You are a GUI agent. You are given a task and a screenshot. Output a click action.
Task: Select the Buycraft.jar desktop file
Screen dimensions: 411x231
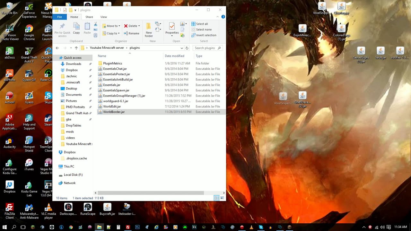[x=107, y=209]
